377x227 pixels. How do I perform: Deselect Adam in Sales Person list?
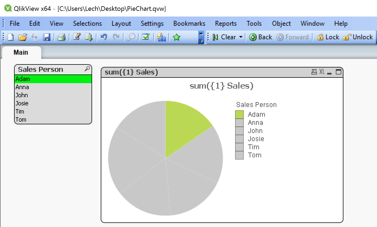click(x=53, y=79)
